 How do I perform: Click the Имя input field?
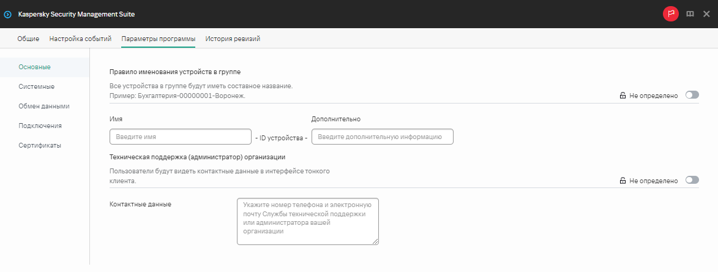(x=180, y=137)
